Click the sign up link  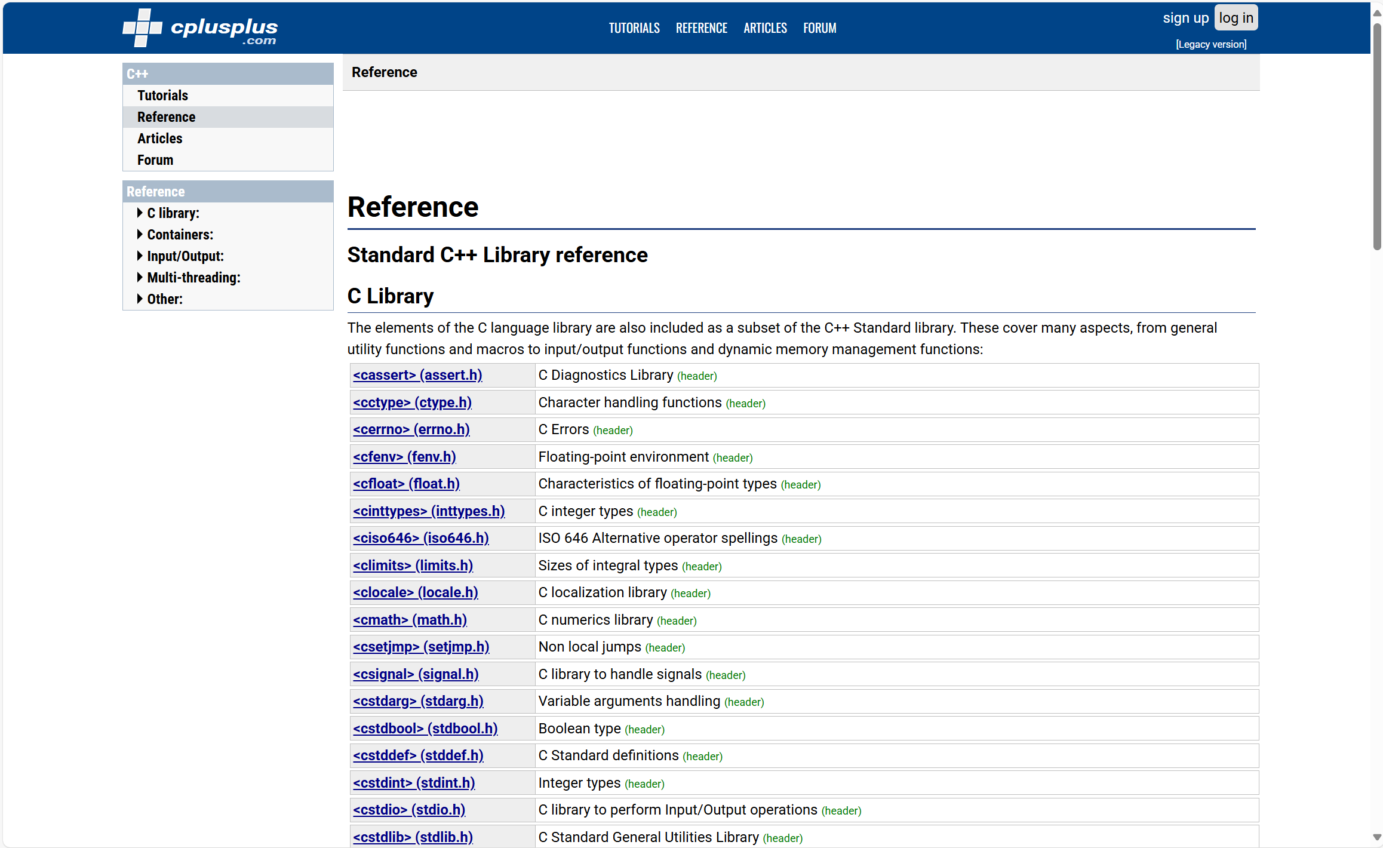click(x=1185, y=18)
